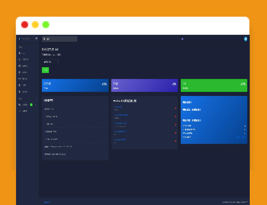Viewport: 267px width, 205px height.
Task: Click the hamburger menu icon in sidebar header
Action: click(x=36, y=39)
